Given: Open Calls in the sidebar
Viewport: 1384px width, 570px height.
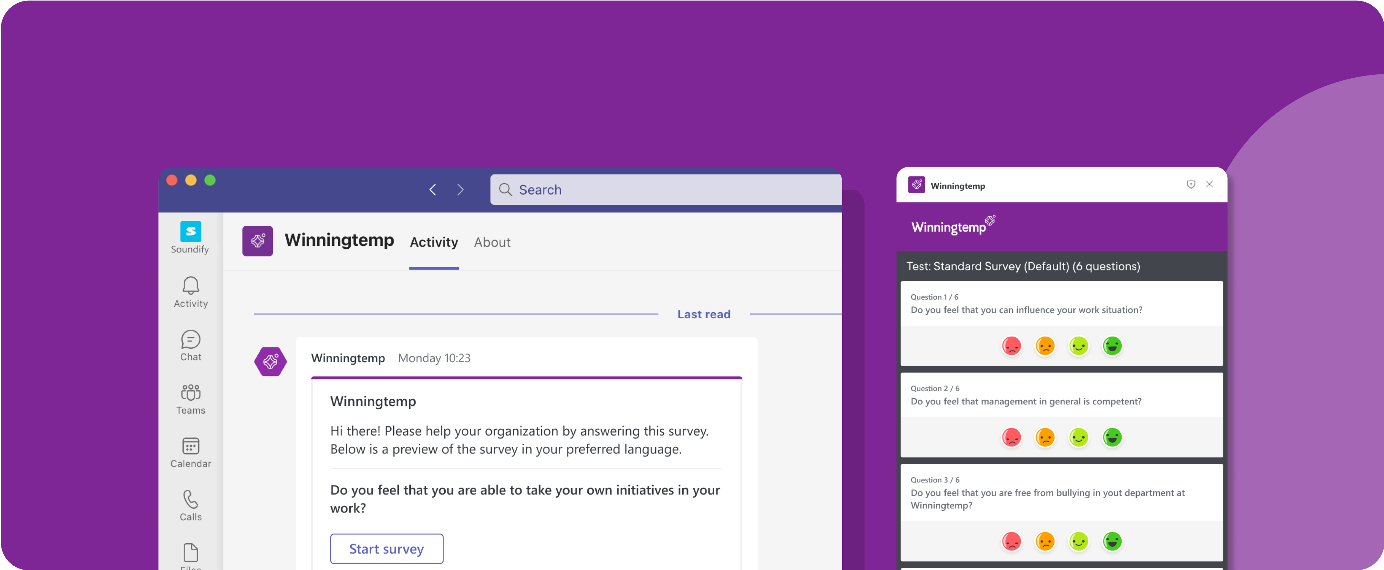Looking at the screenshot, I should coord(190,506).
